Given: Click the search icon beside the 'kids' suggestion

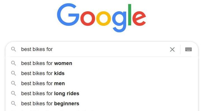Looking at the screenshot, I should point(13,73).
